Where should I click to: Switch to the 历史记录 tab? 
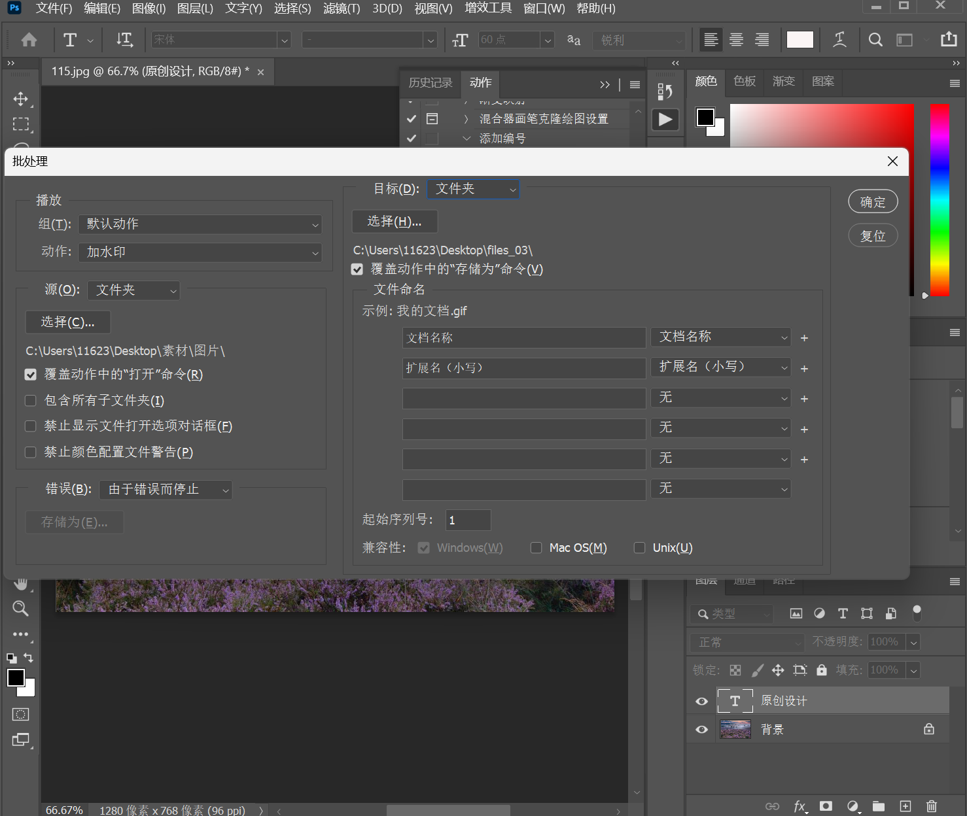point(430,83)
